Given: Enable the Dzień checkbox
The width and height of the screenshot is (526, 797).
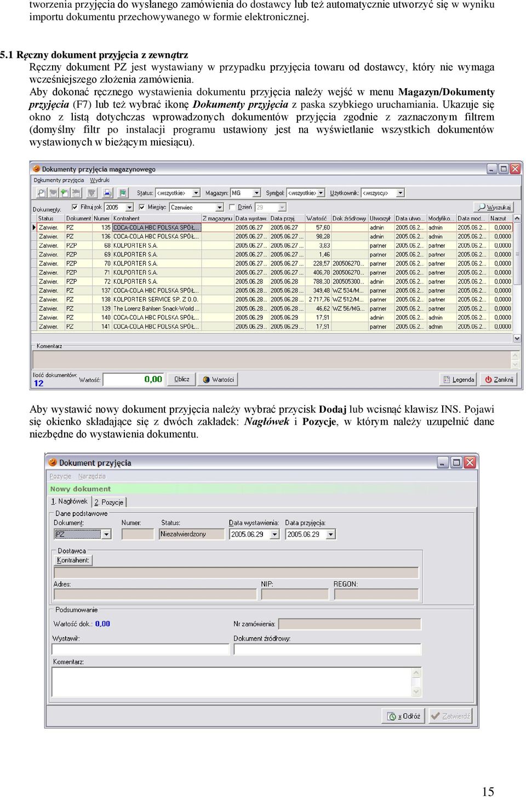Looking at the screenshot, I should click(x=232, y=207).
